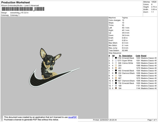158x122 pixels.
Task: Click the thread code 1151
Action: pyautogui.click(x=138, y=86)
